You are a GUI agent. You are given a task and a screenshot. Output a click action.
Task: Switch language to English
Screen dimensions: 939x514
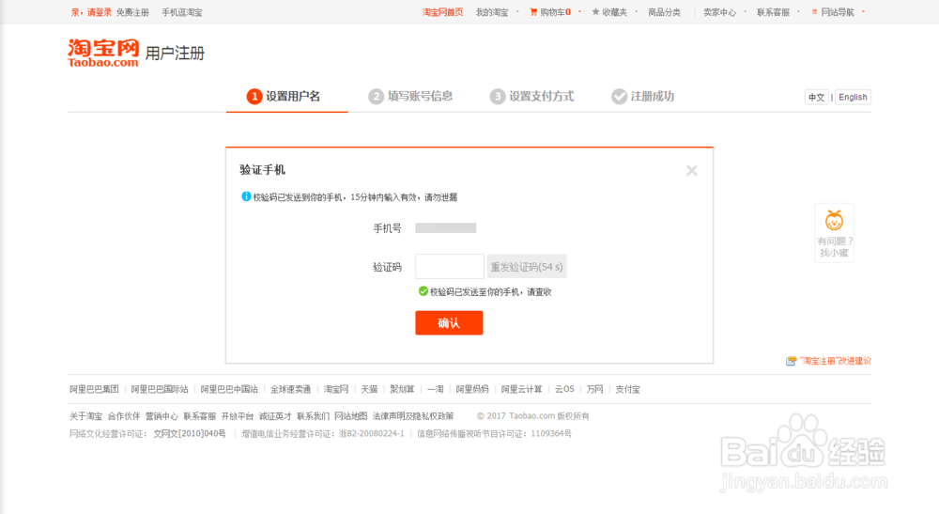(853, 97)
